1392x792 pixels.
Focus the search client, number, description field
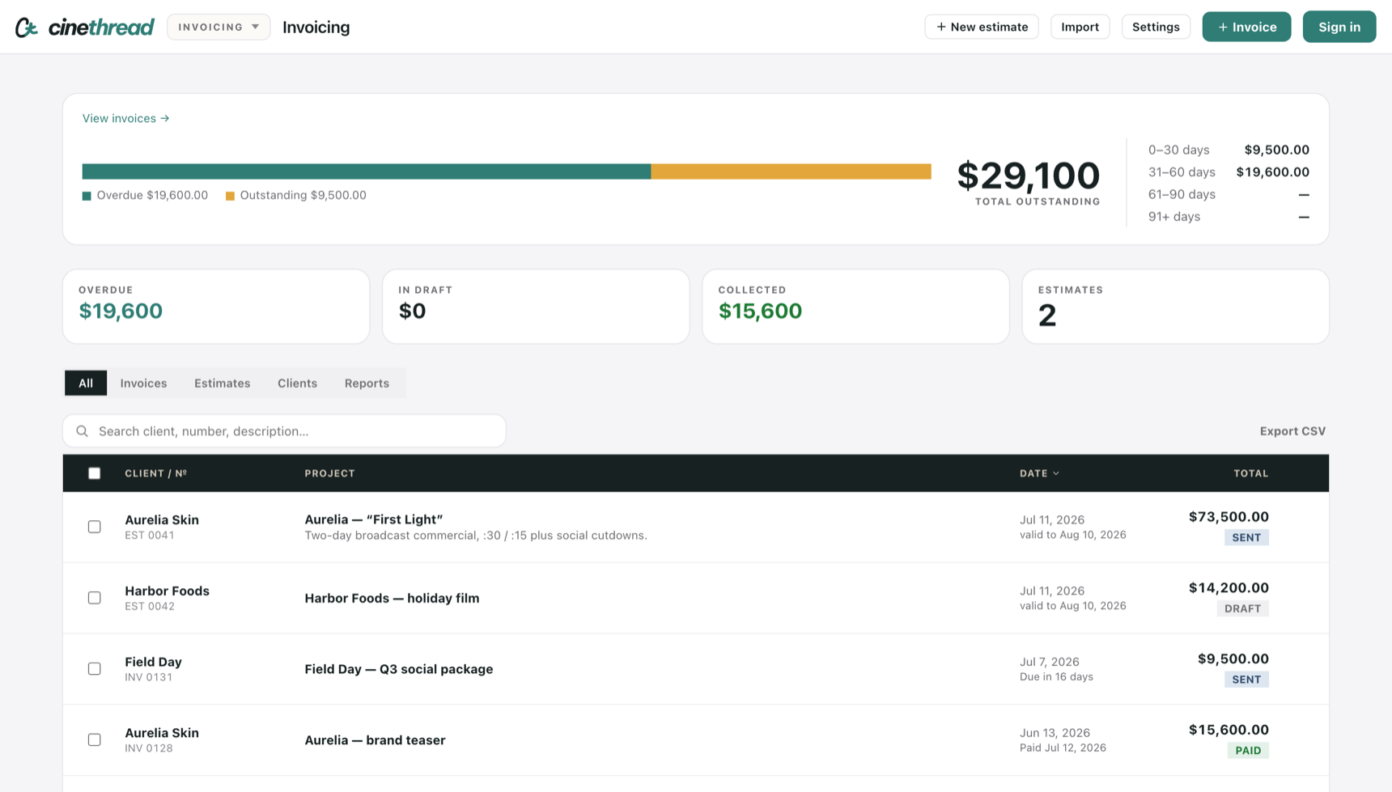click(284, 431)
